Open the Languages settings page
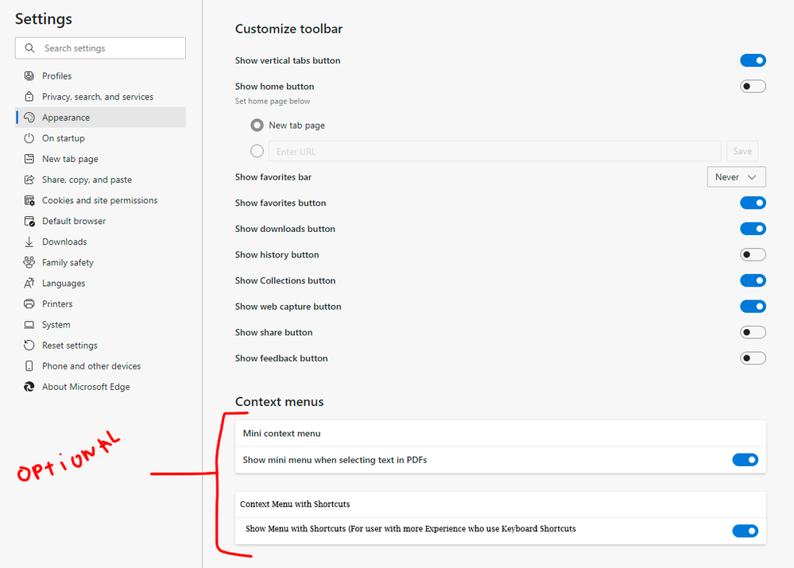Viewport: 794px width, 568px height. [64, 284]
